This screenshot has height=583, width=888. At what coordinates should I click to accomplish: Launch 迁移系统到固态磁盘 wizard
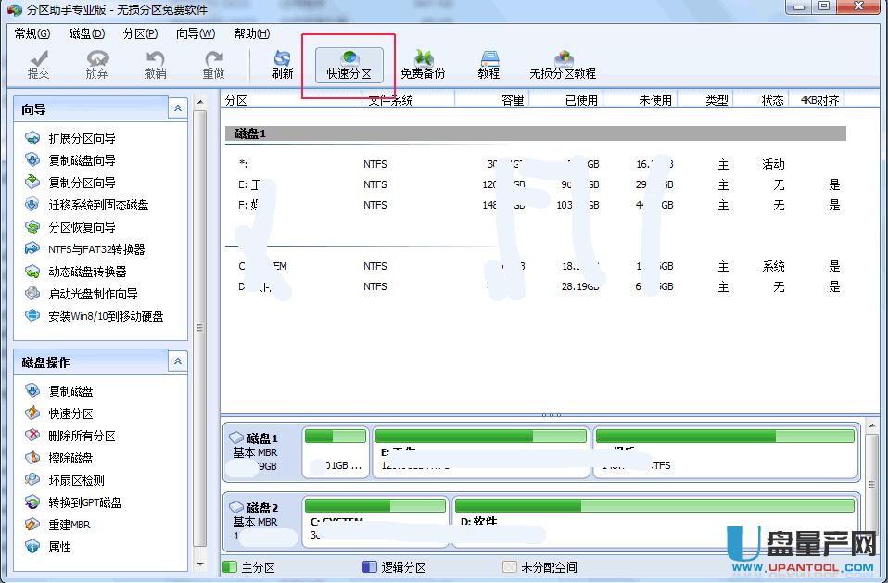pyautogui.click(x=85, y=205)
